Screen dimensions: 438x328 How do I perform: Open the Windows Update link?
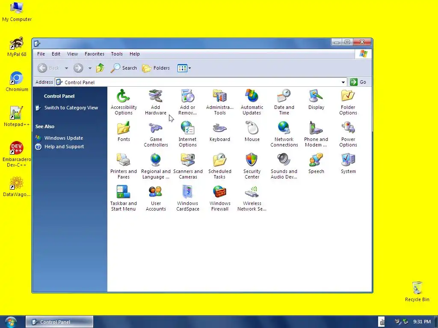(x=63, y=138)
